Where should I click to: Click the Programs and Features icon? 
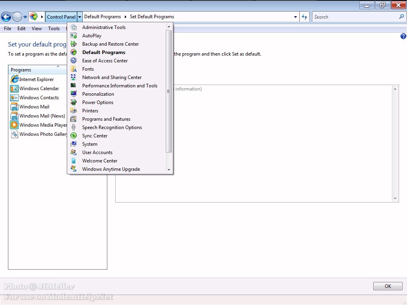coord(74,119)
